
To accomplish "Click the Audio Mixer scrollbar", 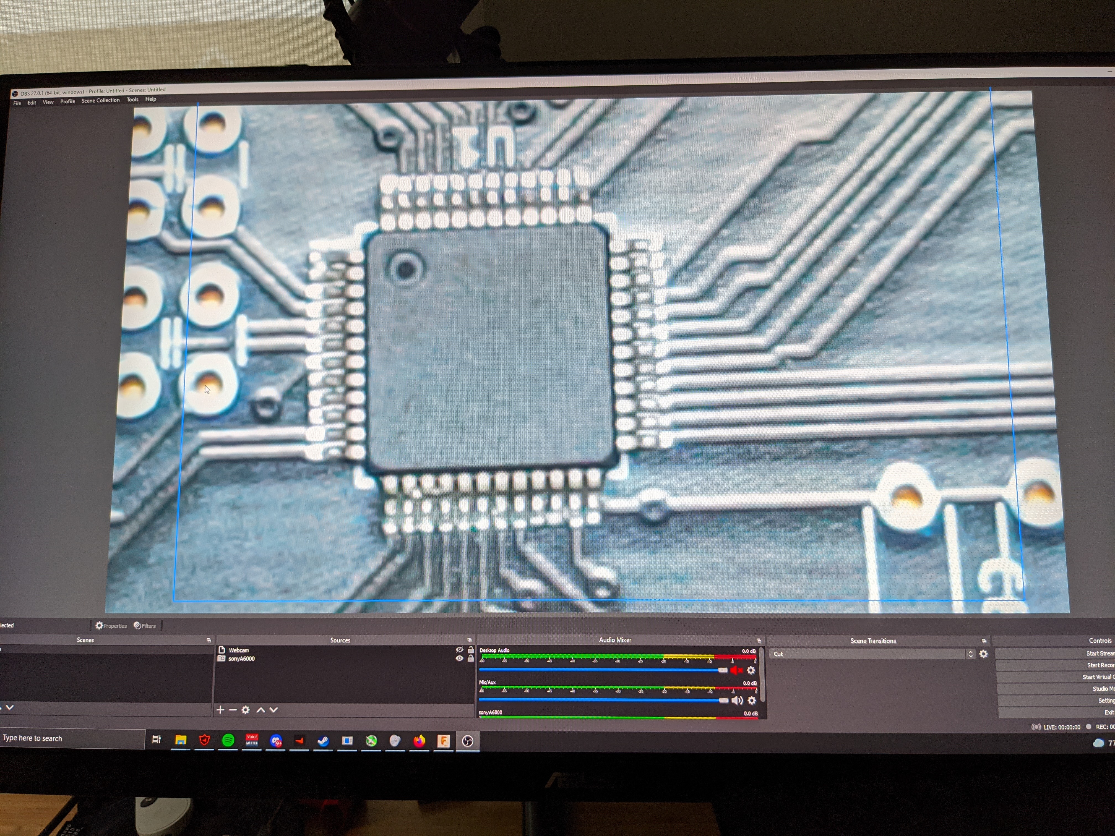I will [x=762, y=675].
